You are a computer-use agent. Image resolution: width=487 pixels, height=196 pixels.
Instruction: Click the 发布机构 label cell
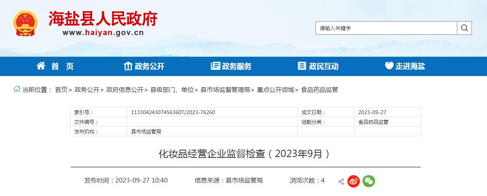point(99,132)
